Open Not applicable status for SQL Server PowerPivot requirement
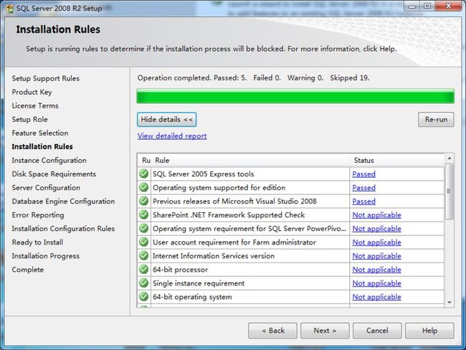Viewport: 466px width, 350px height. click(377, 229)
